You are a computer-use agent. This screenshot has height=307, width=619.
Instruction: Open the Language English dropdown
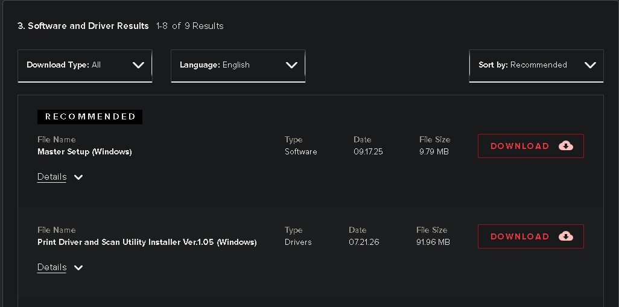tap(238, 66)
